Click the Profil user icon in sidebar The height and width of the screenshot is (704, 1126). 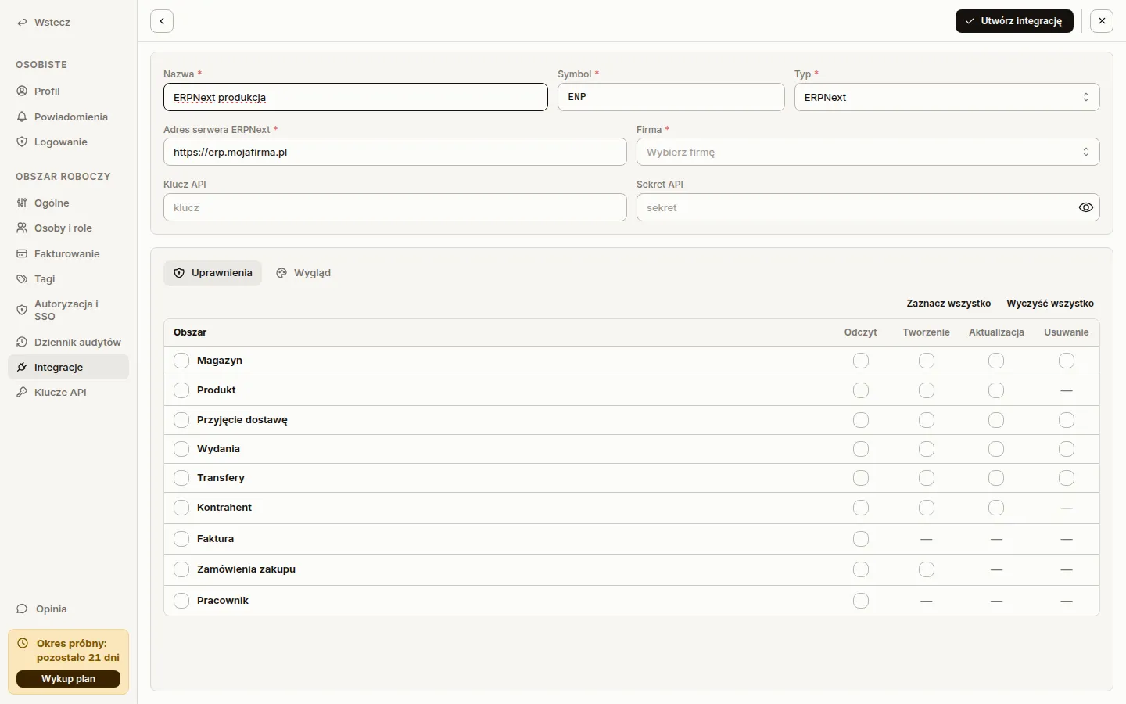(22, 91)
